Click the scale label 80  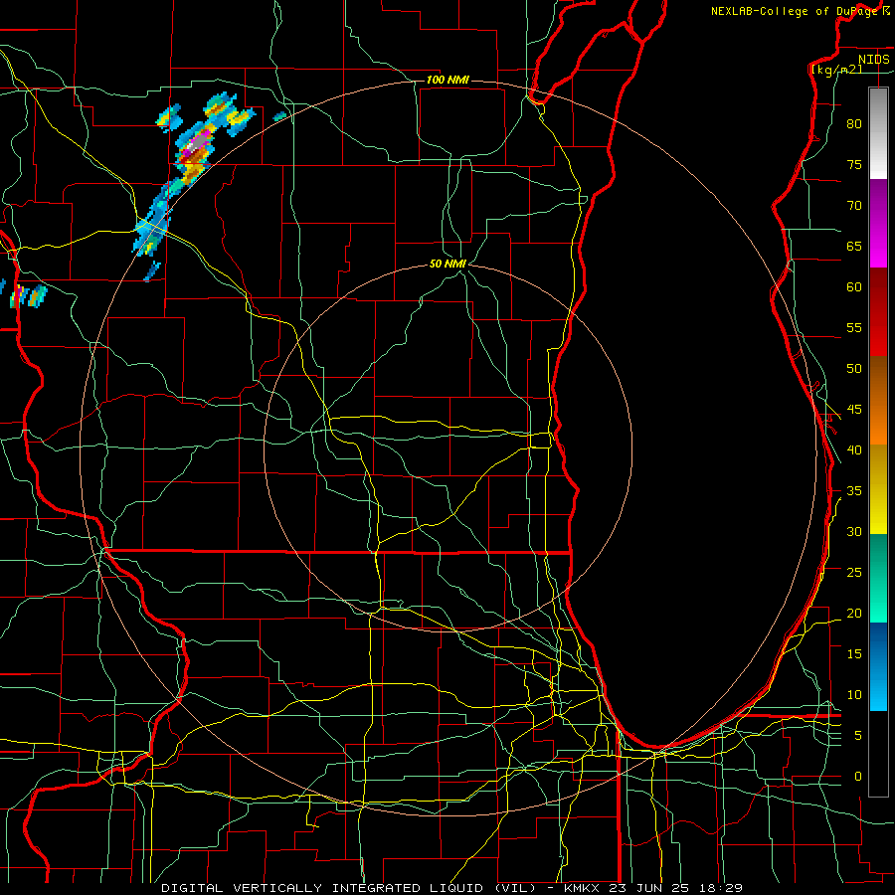point(854,124)
